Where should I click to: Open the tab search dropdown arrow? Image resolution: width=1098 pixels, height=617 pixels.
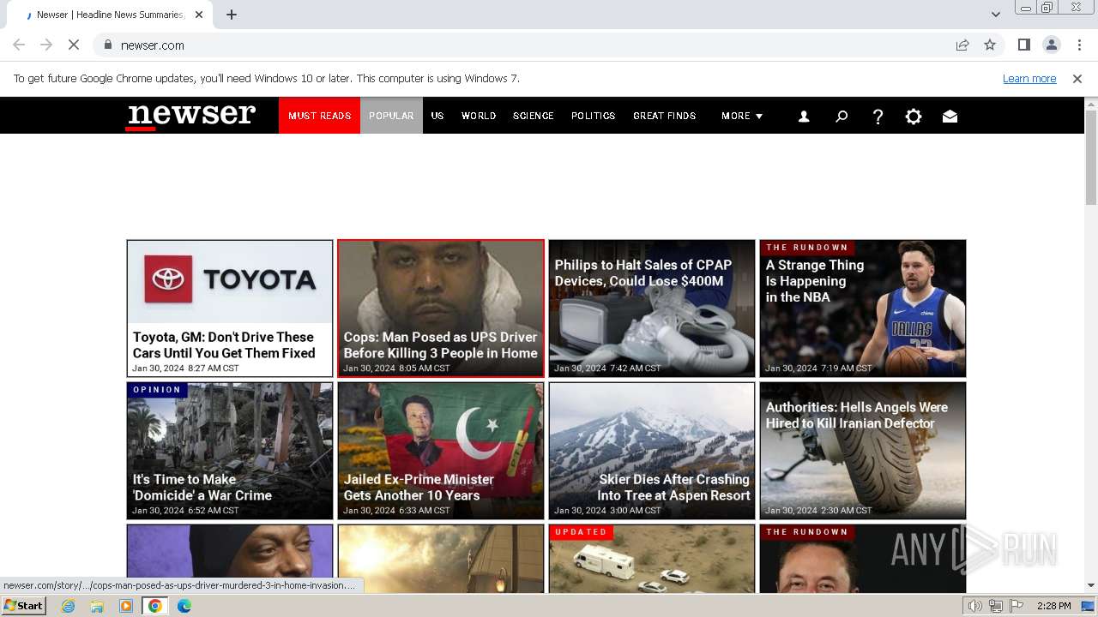click(x=996, y=15)
